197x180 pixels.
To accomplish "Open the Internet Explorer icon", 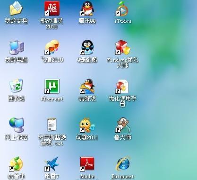I will pos(123,163).
